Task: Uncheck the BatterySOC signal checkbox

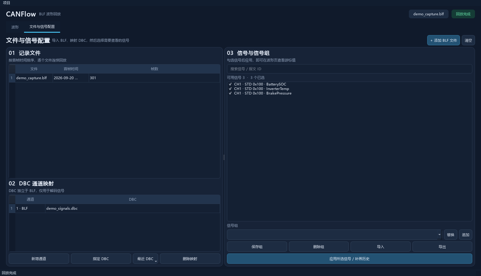Action: pos(230,84)
